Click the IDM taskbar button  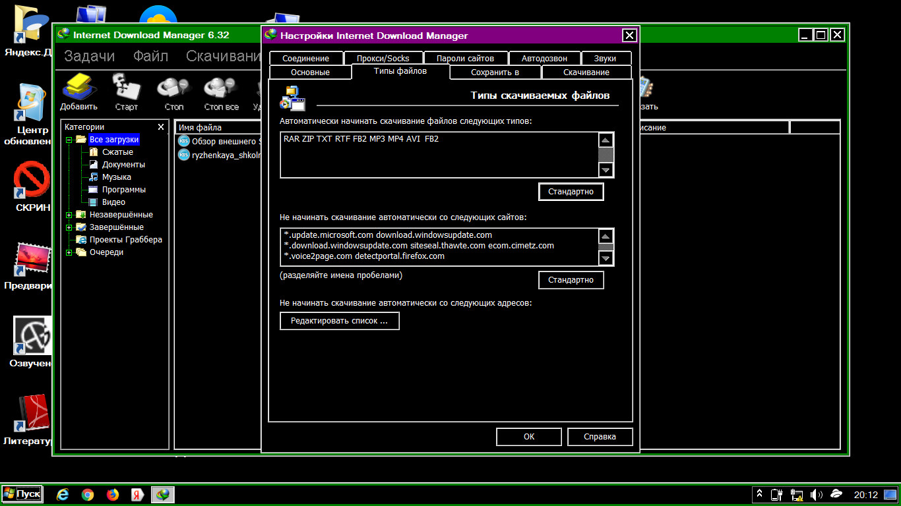coord(162,494)
